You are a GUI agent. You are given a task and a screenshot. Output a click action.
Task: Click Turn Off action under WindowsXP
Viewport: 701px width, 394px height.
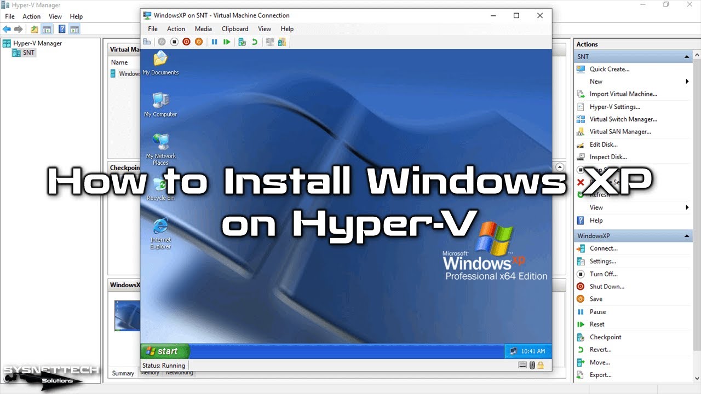604,274
